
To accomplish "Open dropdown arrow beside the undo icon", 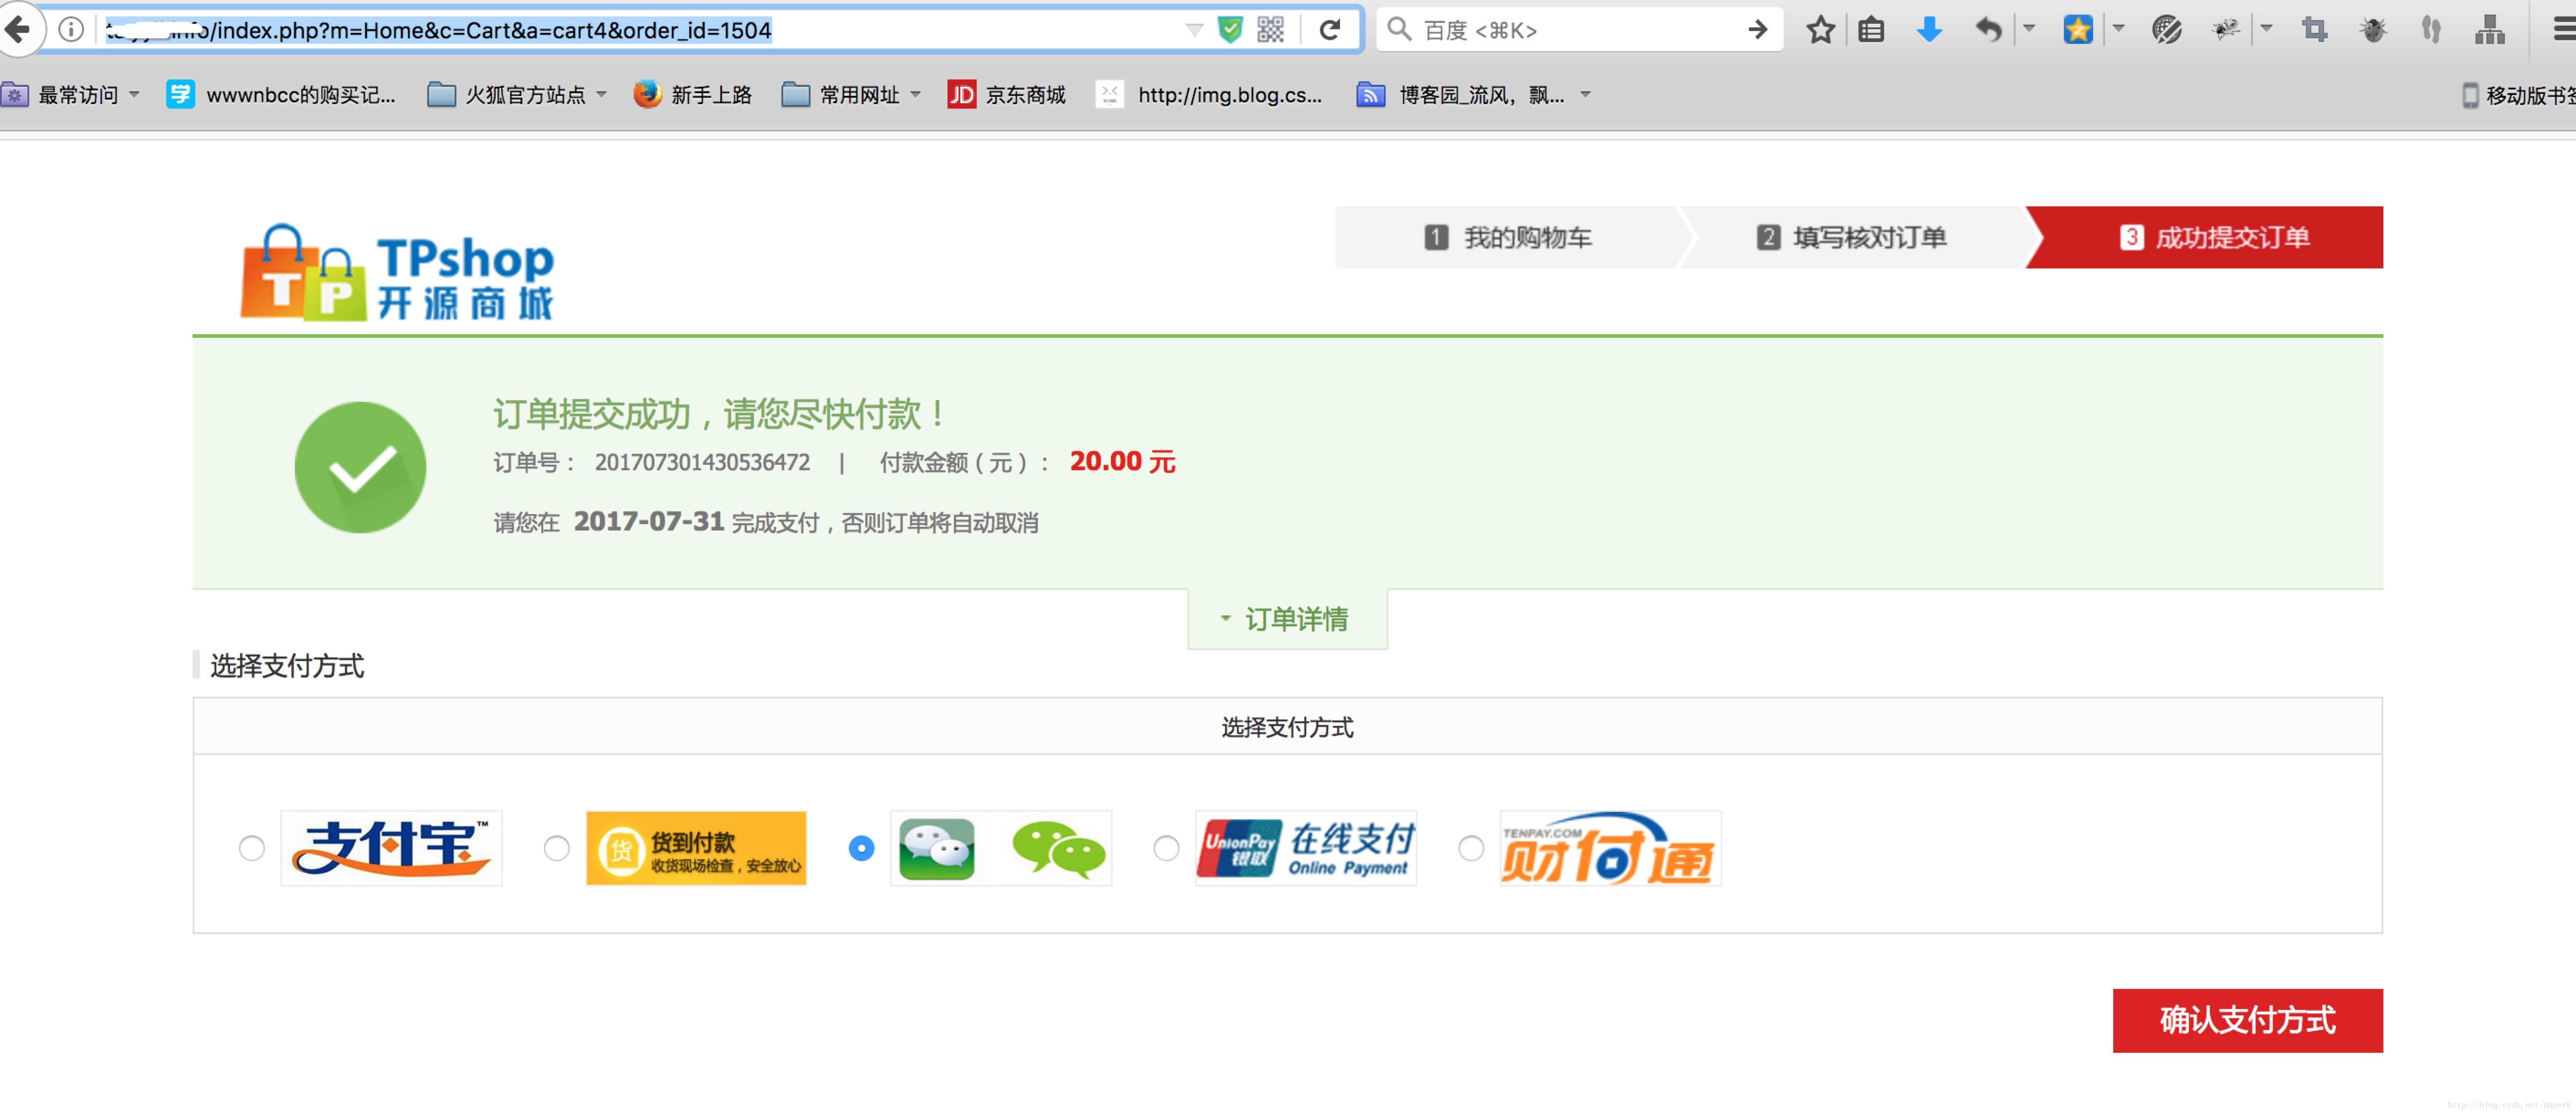I will 2029,29.
